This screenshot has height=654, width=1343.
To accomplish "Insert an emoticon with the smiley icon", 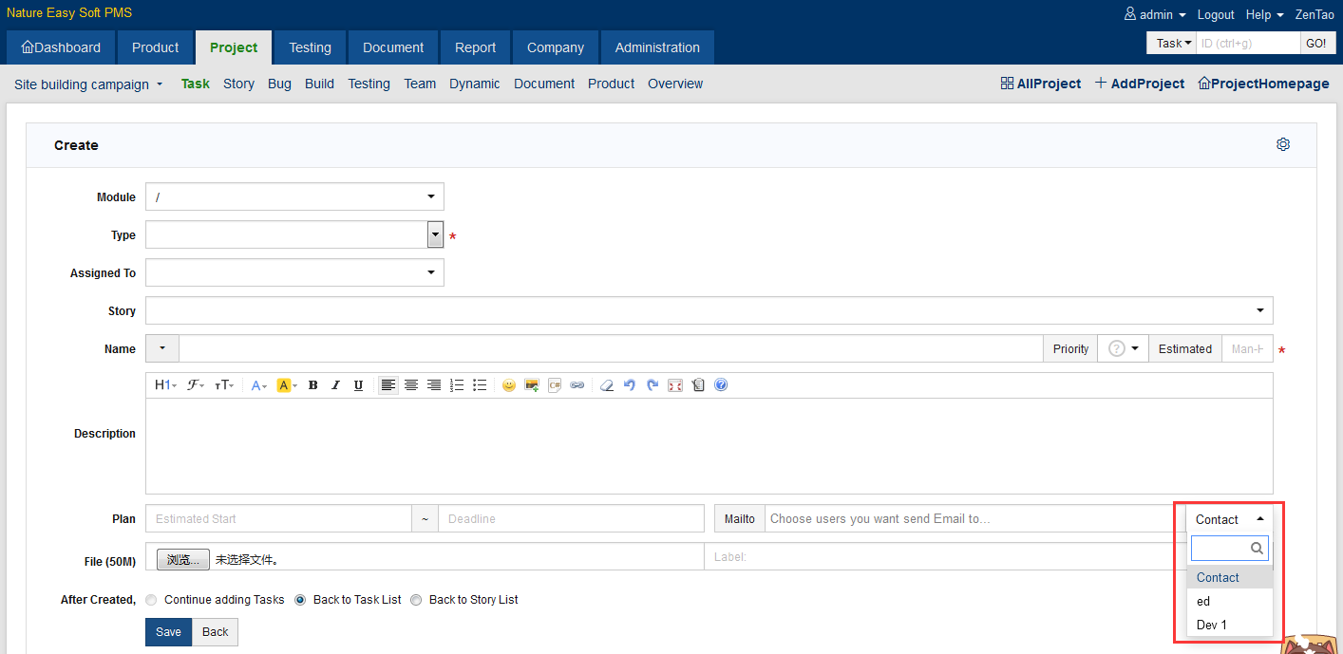I will [x=509, y=385].
